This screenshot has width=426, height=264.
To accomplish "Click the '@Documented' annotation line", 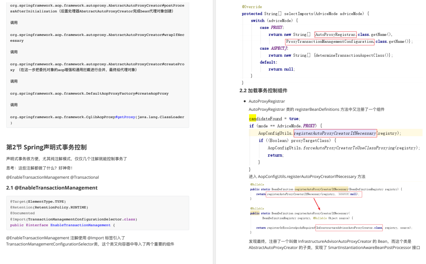I will tap(22, 213).
